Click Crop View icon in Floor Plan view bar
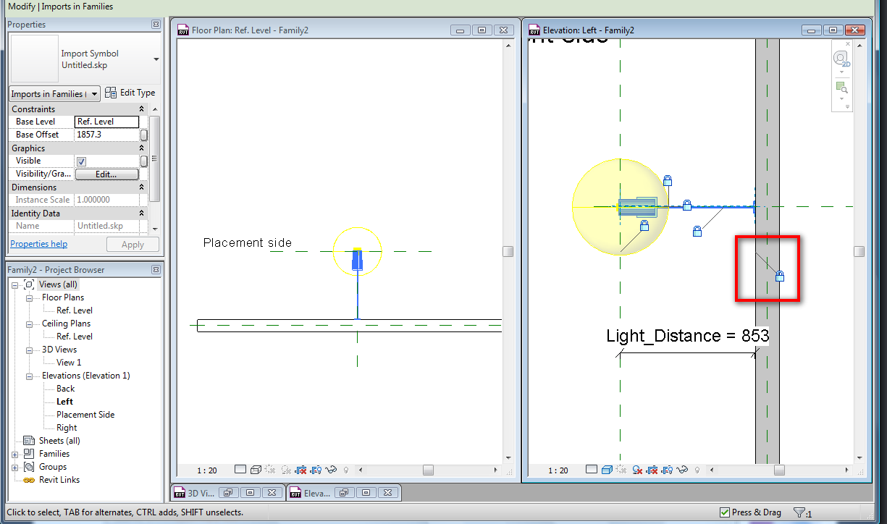The image size is (887, 524). (x=301, y=470)
